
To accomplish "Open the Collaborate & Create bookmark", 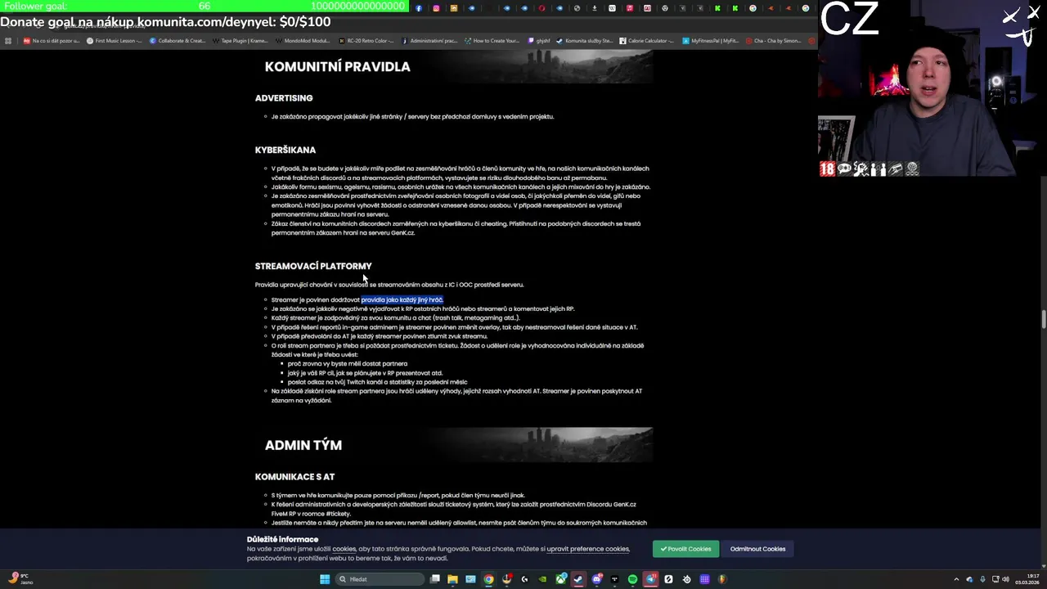I will pyautogui.click(x=177, y=40).
